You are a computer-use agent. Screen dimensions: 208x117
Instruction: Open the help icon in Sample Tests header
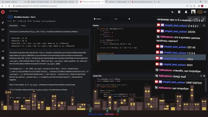point(204,76)
